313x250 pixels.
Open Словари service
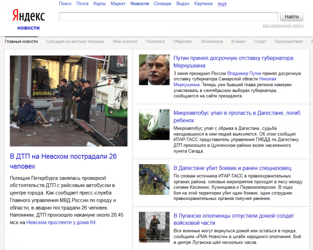(x=162, y=3)
